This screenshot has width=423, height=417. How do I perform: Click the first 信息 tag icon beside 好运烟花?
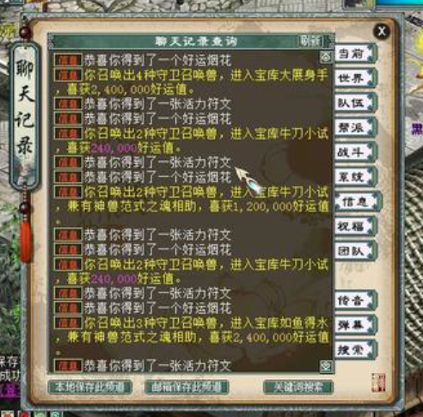pos(68,60)
